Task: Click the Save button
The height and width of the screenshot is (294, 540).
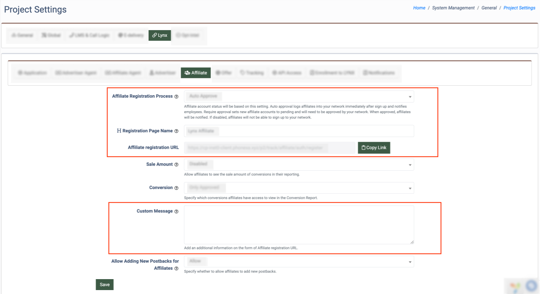Action: click(x=105, y=285)
